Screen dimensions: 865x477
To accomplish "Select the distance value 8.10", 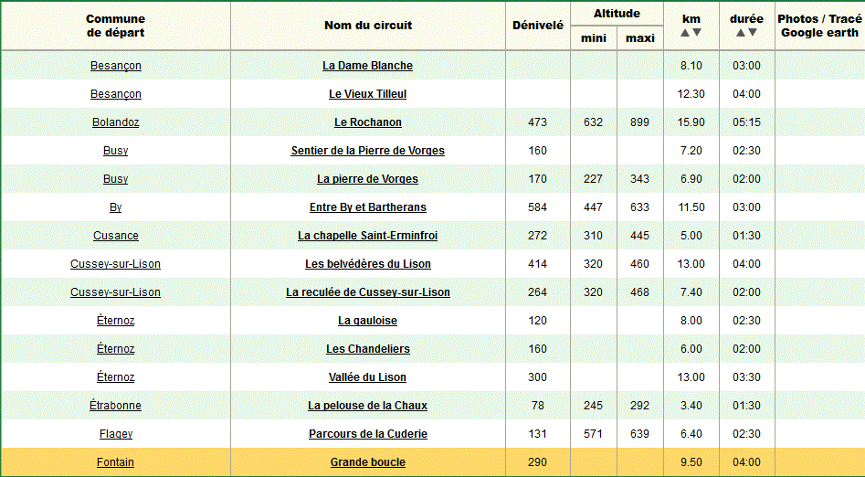I will point(691,66).
